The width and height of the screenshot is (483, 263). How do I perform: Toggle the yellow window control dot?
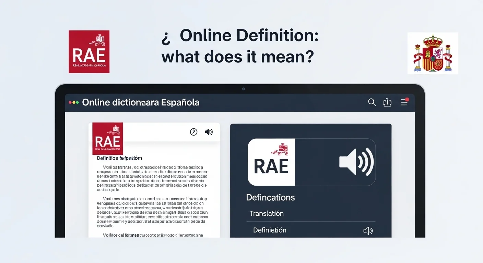click(73, 102)
